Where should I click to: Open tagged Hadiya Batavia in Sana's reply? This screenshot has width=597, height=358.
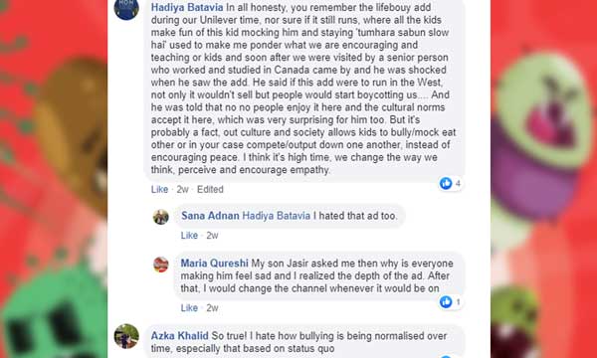(277, 216)
